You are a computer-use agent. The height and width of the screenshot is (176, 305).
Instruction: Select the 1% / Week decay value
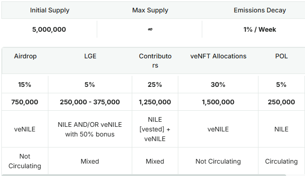260,29
